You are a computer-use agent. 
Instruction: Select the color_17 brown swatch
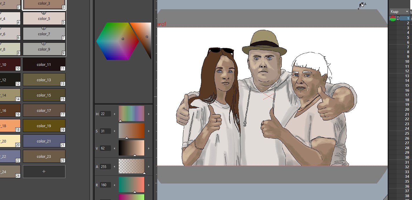tap(44, 110)
